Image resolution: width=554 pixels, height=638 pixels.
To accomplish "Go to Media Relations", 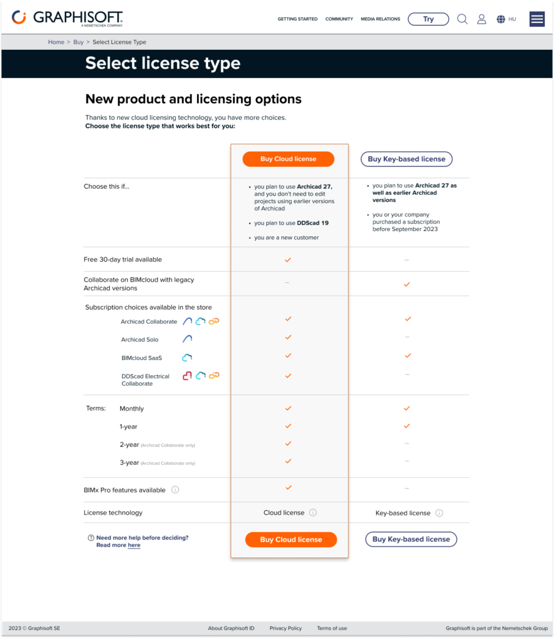I will [380, 19].
